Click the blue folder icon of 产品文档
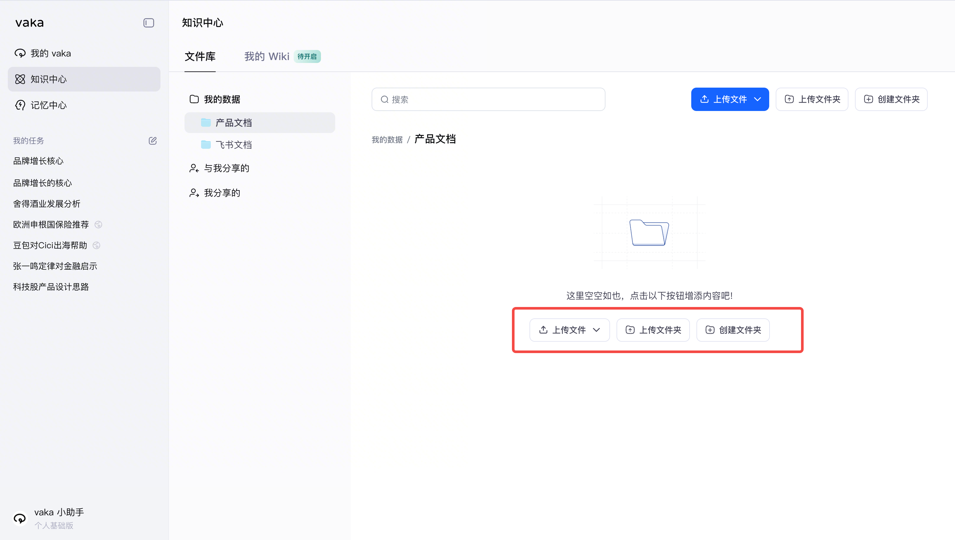 [206, 123]
